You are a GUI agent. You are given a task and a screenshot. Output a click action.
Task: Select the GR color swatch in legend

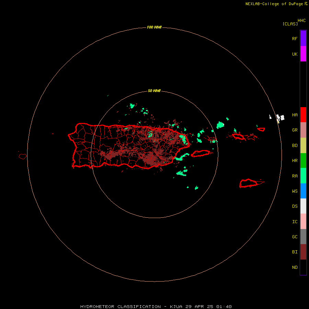click(x=303, y=130)
